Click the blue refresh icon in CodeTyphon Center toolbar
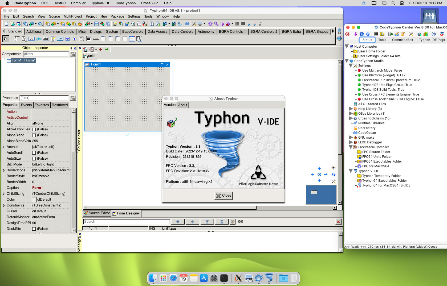The width and height of the screenshot is (447, 286). [368, 34]
